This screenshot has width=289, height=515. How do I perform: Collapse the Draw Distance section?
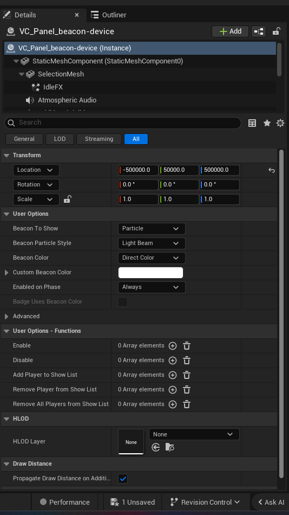point(6,464)
